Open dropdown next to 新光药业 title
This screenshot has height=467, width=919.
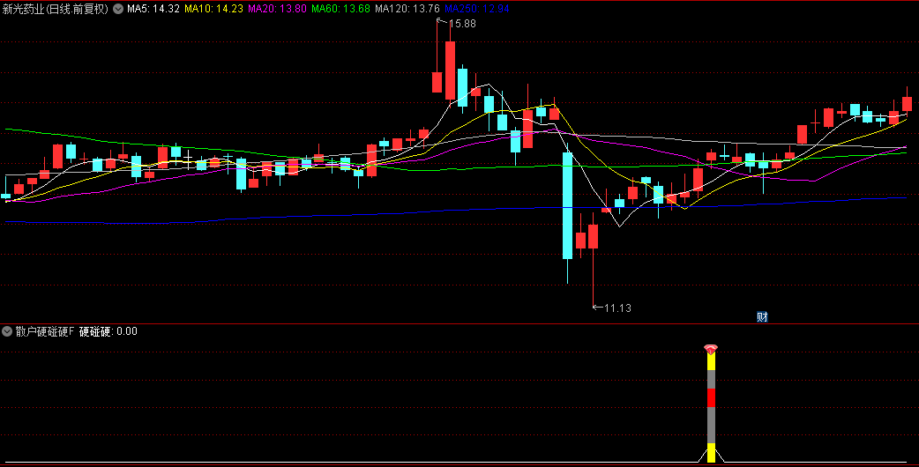point(118,9)
